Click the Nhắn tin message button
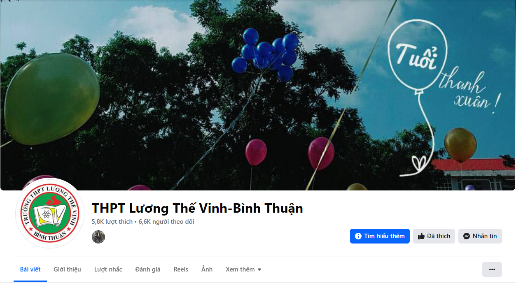The image size is (516, 283). click(x=480, y=236)
